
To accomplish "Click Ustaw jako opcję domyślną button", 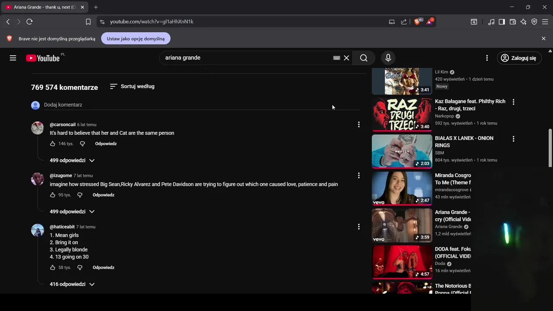I will 136,38.
